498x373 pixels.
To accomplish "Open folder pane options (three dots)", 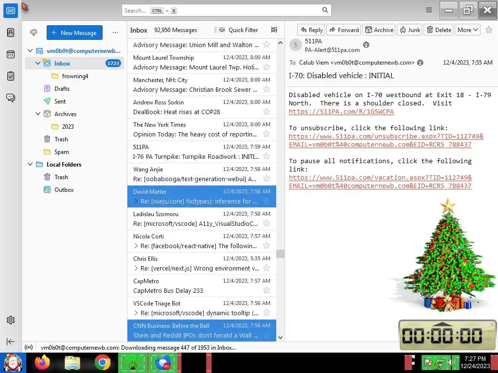I will [x=115, y=33].
